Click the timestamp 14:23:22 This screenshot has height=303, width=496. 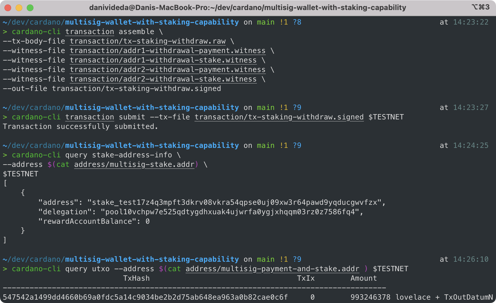pyautogui.click(x=471, y=22)
